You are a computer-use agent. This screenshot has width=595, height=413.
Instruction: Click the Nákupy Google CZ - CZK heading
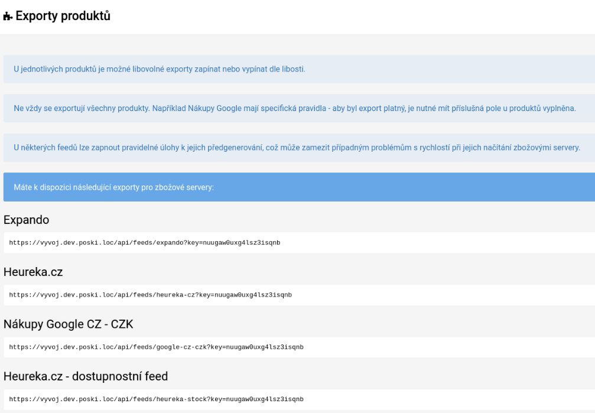(69, 324)
